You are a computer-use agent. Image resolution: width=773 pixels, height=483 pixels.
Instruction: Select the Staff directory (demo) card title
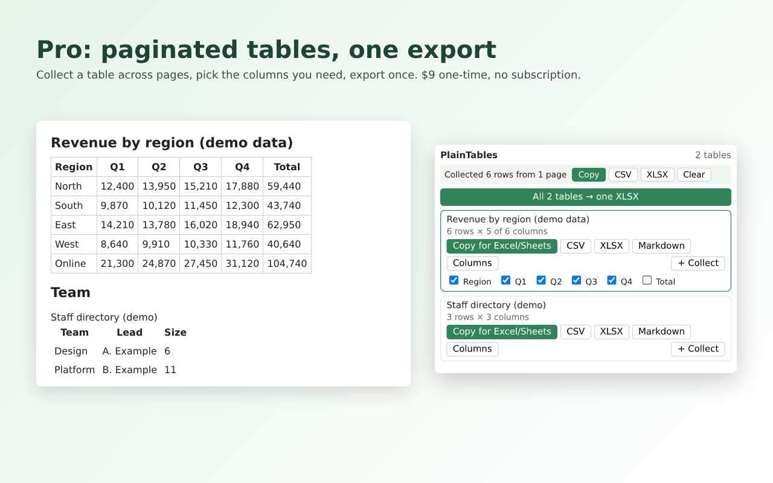[x=496, y=305]
